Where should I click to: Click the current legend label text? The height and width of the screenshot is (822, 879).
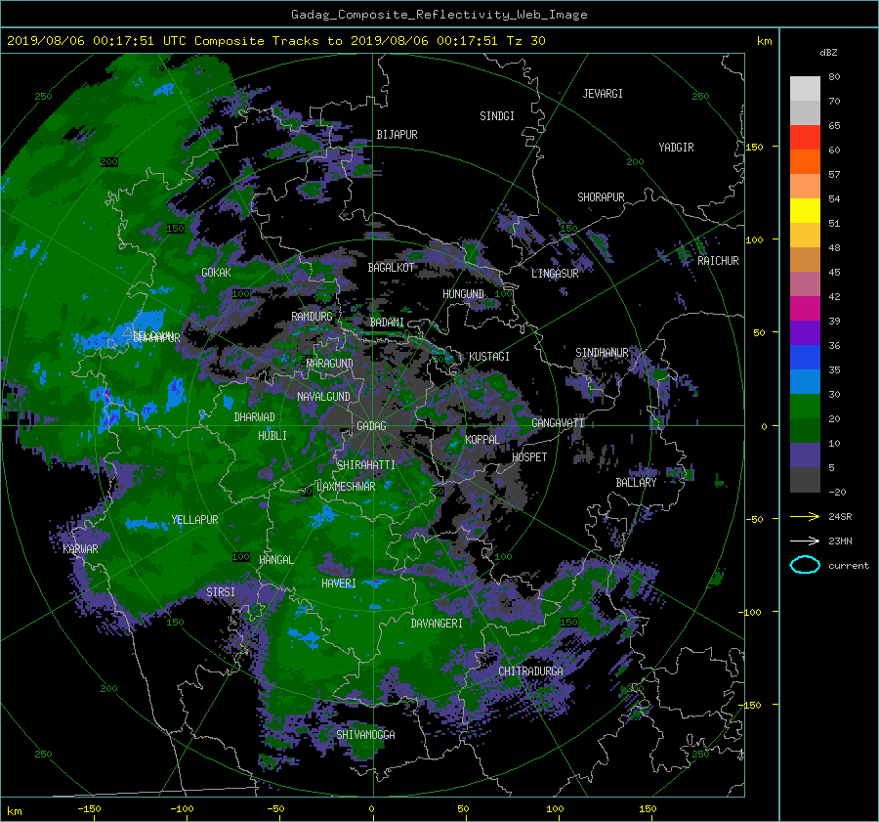point(849,565)
